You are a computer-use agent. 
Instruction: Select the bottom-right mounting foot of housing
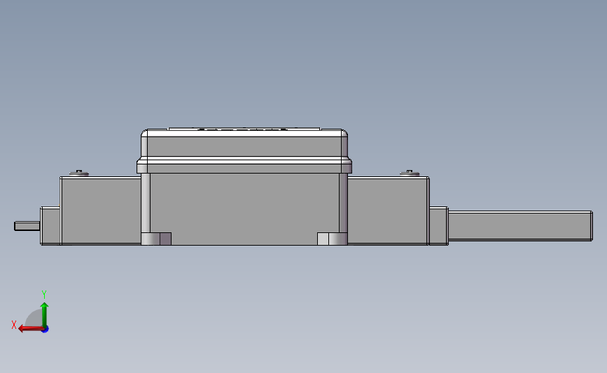[x=332, y=239]
